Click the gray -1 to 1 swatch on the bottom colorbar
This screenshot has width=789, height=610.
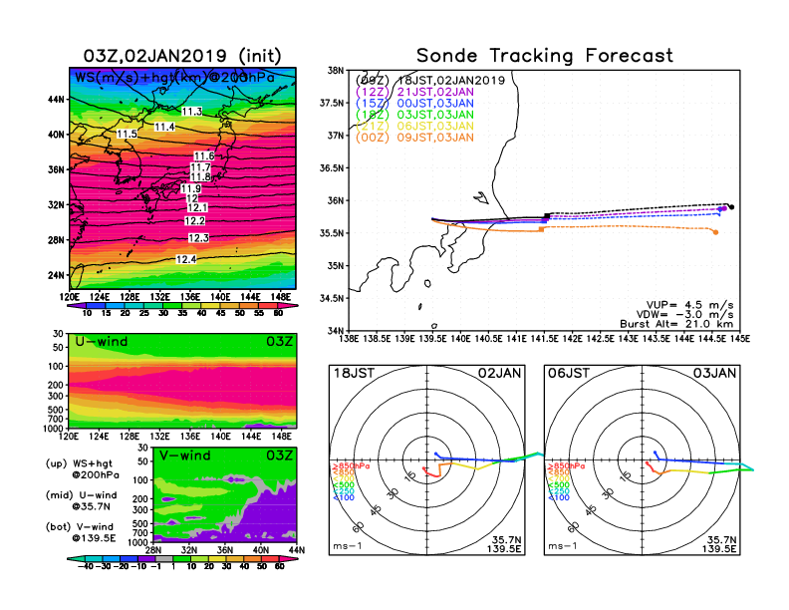[x=163, y=558]
